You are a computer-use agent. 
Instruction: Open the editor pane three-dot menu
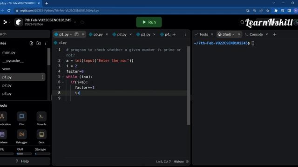(186, 34)
